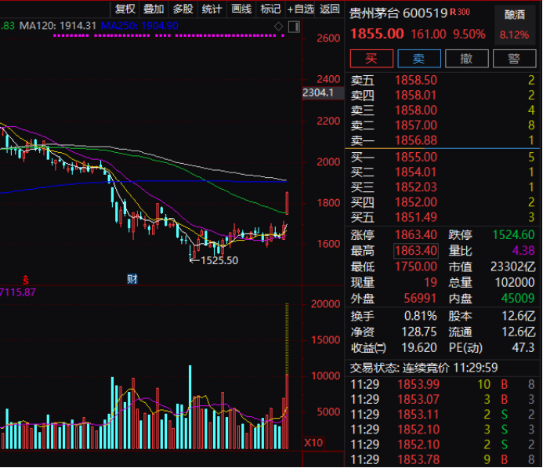The width and height of the screenshot is (543, 468).
Task: Click the 内盘 value 45009
Action: (x=518, y=299)
